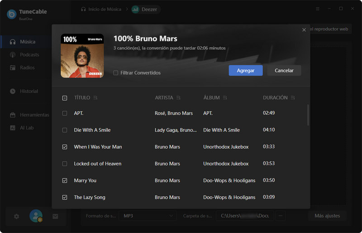Sort tracks by the ÁLBUM column icon

point(225,98)
